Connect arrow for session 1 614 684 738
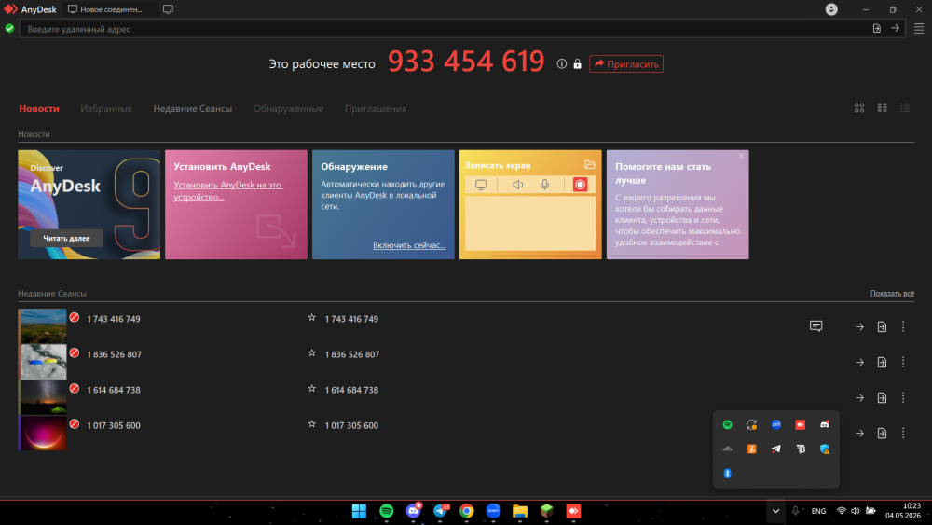The width and height of the screenshot is (932, 525). point(859,398)
